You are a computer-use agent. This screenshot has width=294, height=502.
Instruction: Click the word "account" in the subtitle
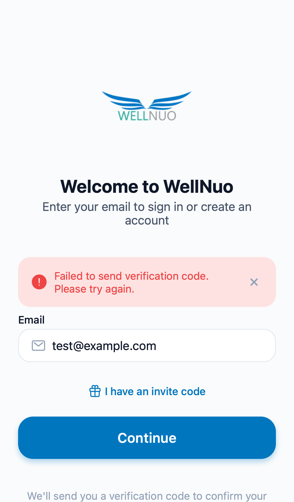(x=147, y=221)
